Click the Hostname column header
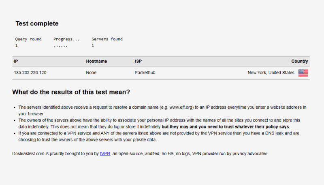The height and width of the screenshot is (185, 324). pyautogui.click(x=96, y=61)
